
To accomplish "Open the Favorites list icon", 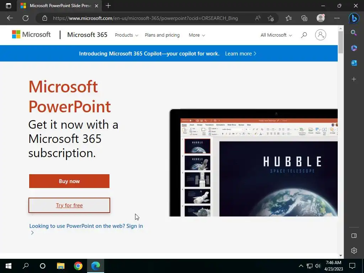I will 289,18.
